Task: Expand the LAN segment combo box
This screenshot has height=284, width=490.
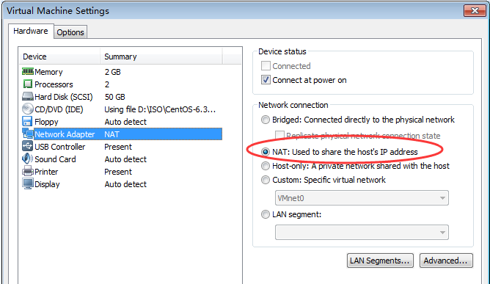Action: click(362, 233)
